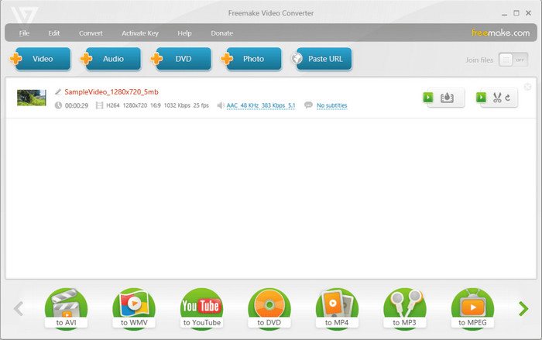
Task: Open the No subtitles dropdown
Action: point(332,105)
